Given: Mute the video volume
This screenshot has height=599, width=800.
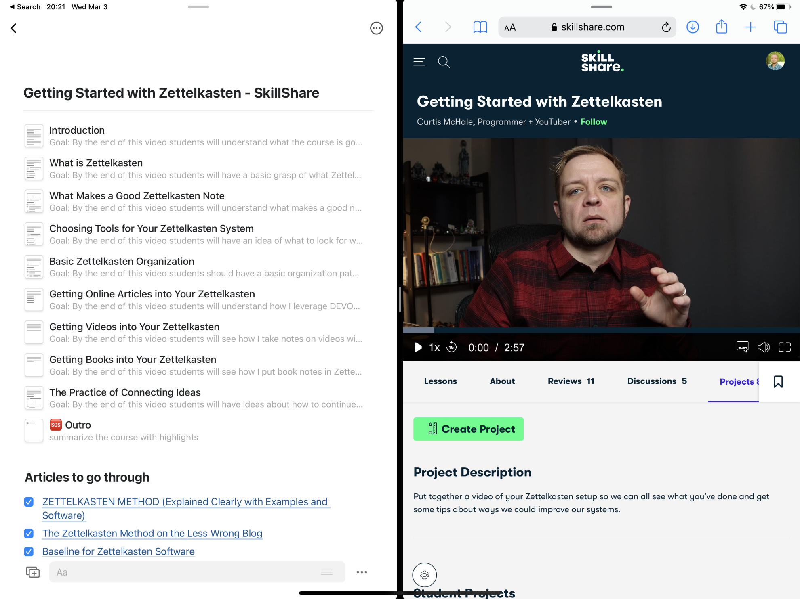Looking at the screenshot, I should click(764, 347).
